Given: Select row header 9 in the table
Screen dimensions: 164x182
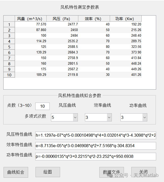Looking at the screenshot, I should pos(9,69).
